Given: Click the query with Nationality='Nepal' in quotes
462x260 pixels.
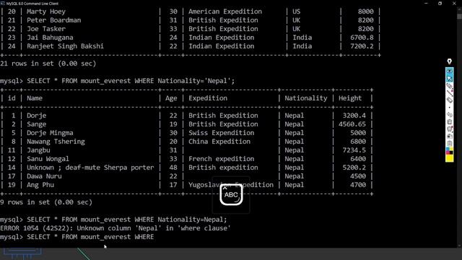Looking at the screenshot, I should click(117, 81).
